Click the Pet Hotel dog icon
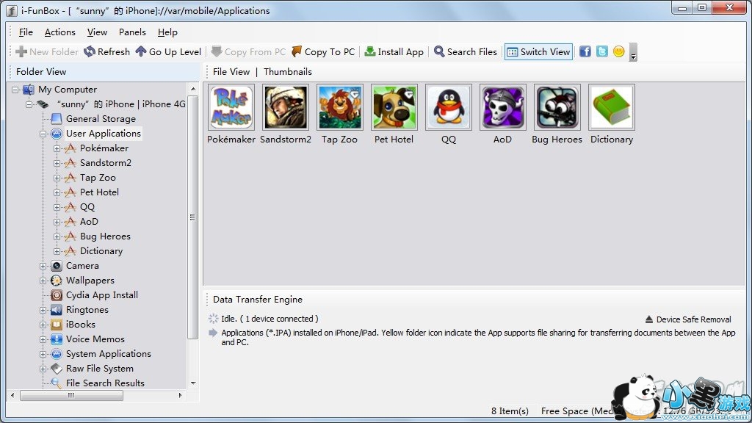752x423 pixels. point(394,107)
